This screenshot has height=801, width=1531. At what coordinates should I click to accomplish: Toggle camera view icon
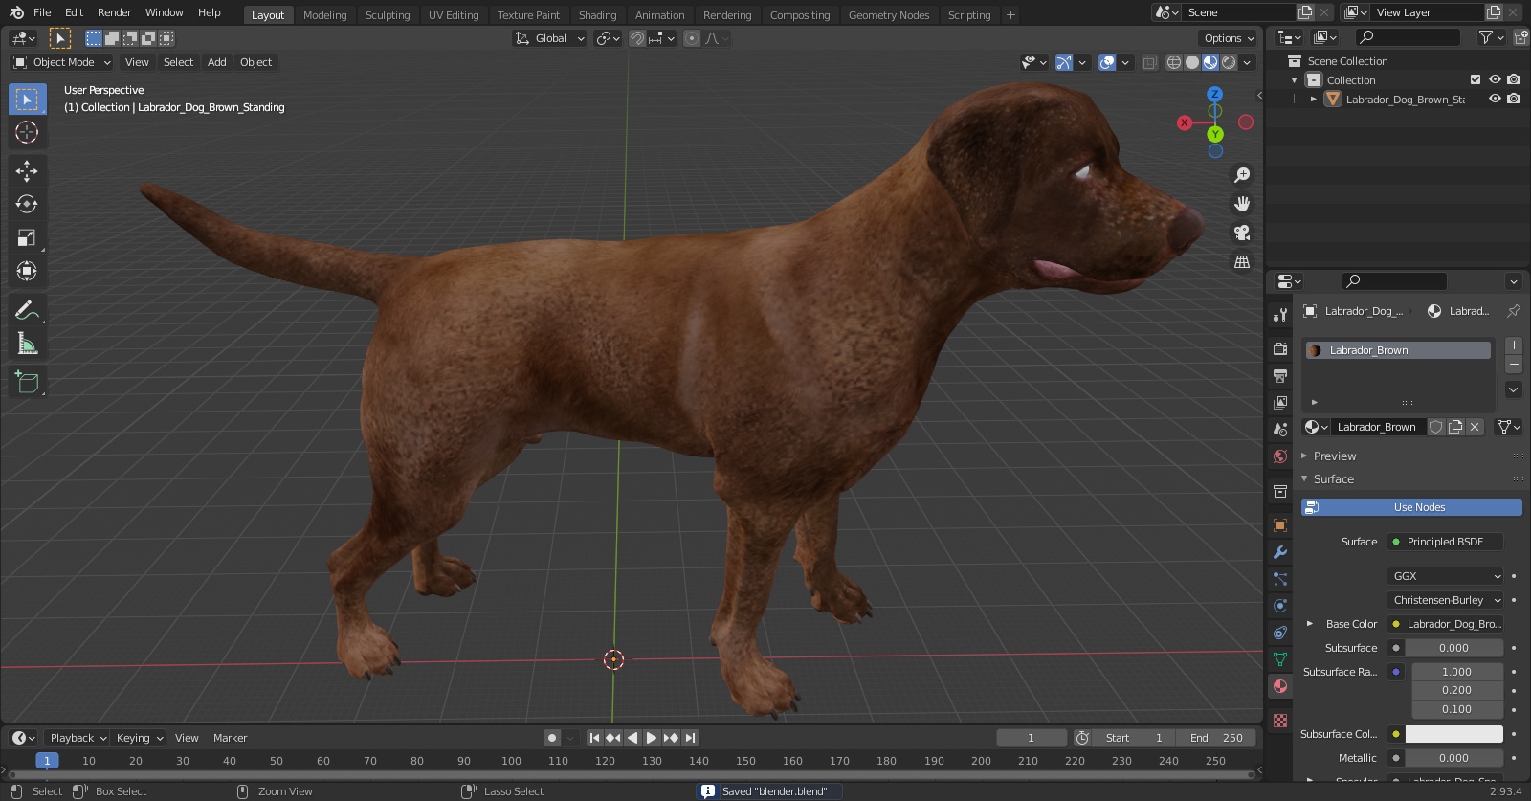pyautogui.click(x=1242, y=233)
